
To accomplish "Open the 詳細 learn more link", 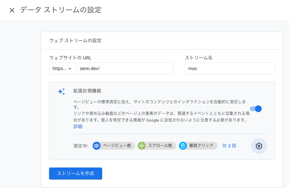I will (78, 127).
